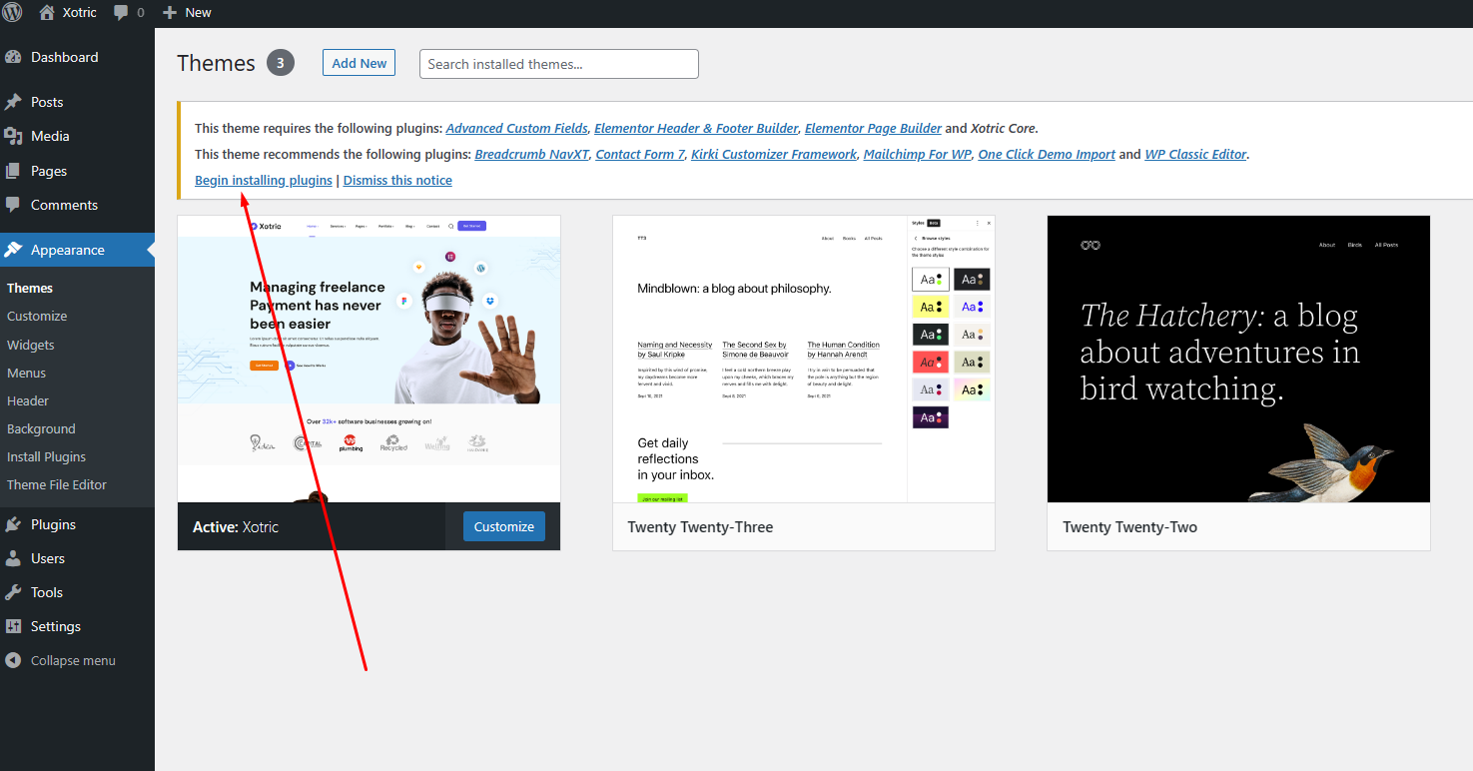
Task: Click the Twenty Twenty-Three theme name
Action: click(700, 526)
